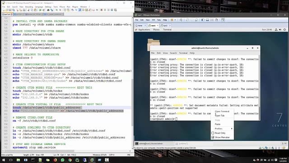The width and height of the screenshot is (289, 163).
Task: Click the Playback macro icon in Notepad++
Action: click(x=108, y=10)
